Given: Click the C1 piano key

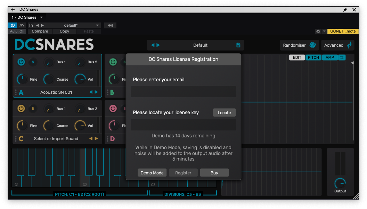Looking at the screenshot, I should pos(16,182).
